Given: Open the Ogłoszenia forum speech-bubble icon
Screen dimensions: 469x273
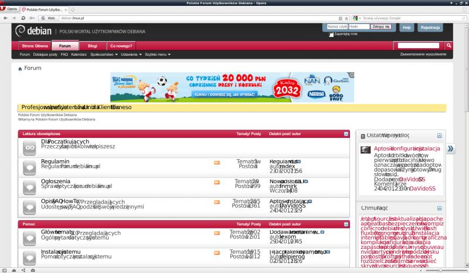Looking at the screenshot, I should click(29, 186).
